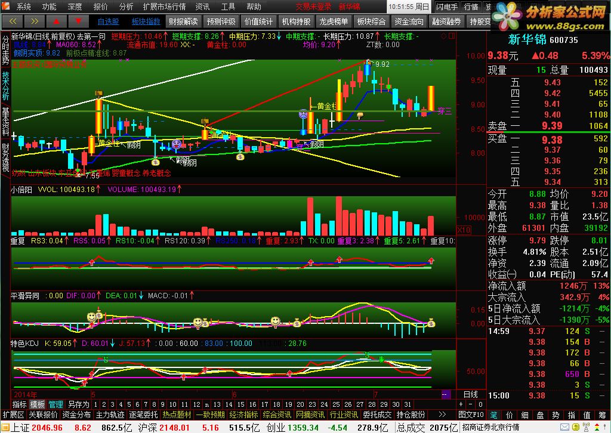Click the 平滑异同 indicator label
Image resolution: width=611 pixels, height=433 pixels.
click(x=25, y=296)
